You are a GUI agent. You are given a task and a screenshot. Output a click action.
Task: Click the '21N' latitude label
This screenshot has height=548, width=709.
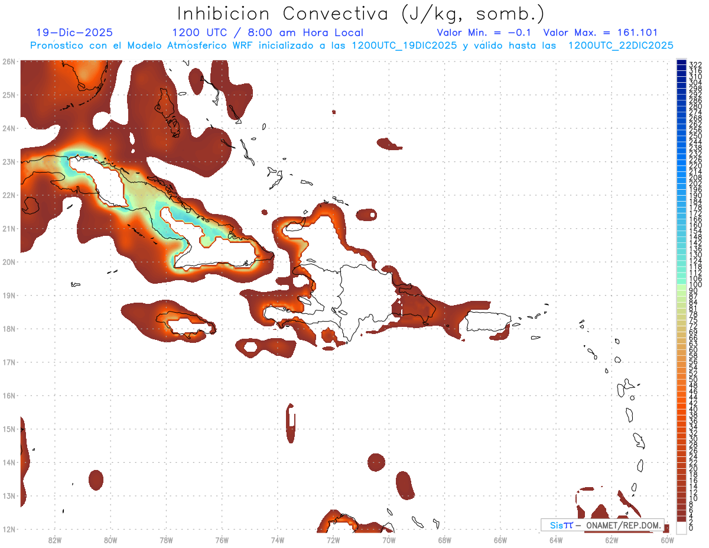8,228
